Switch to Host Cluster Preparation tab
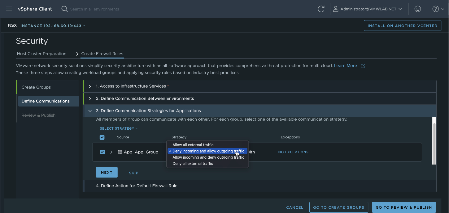This screenshot has height=213, width=449. (x=41, y=54)
